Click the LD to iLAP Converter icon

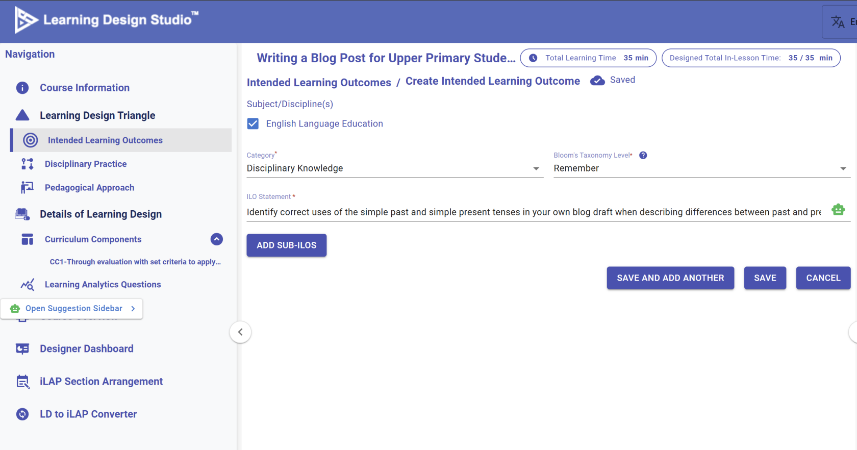tap(22, 414)
